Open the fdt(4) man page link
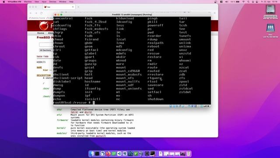This screenshot has width=280, height=158. point(75,112)
